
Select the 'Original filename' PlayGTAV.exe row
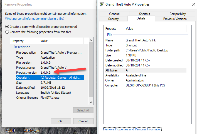coord(50,98)
